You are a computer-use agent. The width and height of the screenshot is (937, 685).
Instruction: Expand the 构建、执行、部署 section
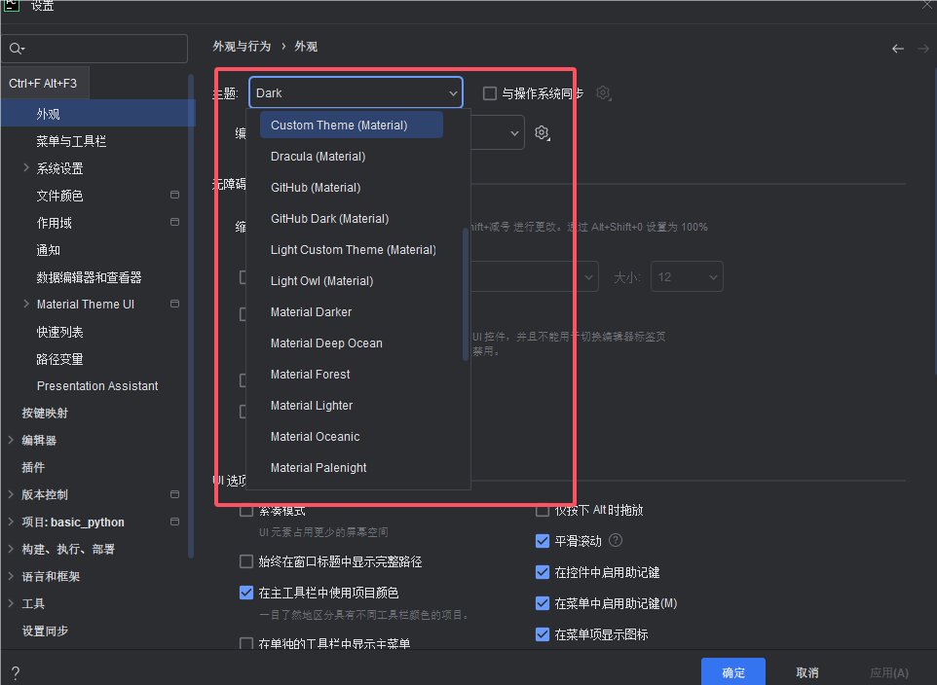tap(11, 549)
